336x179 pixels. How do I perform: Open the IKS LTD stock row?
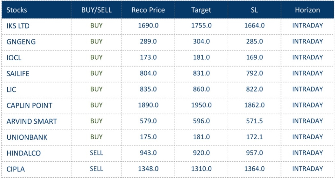(x=18, y=26)
